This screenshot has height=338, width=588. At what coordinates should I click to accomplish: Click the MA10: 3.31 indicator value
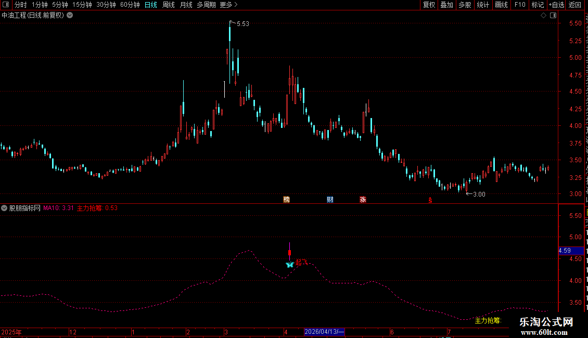pyautogui.click(x=58, y=208)
